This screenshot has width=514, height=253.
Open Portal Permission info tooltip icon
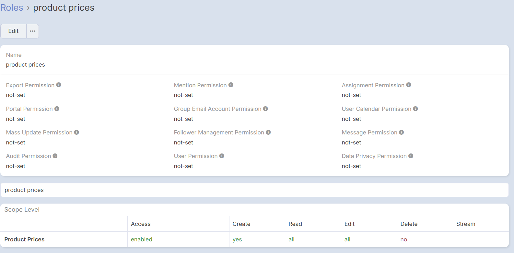click(x=57, y=109)
